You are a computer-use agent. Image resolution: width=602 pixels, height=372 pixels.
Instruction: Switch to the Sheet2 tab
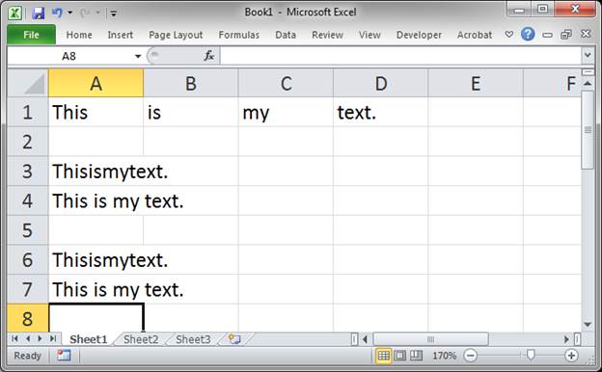pyautogui.click(x=141, y=339)
